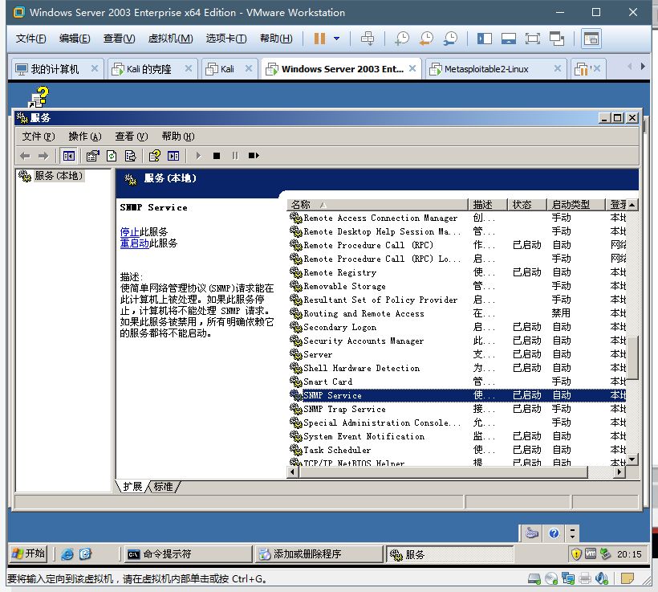Toggle the console tree pane toolbar icon
Viewport: 658px width, 592px height.
(68, 156)
